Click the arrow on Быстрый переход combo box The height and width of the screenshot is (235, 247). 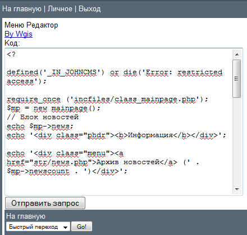point(65,227)
